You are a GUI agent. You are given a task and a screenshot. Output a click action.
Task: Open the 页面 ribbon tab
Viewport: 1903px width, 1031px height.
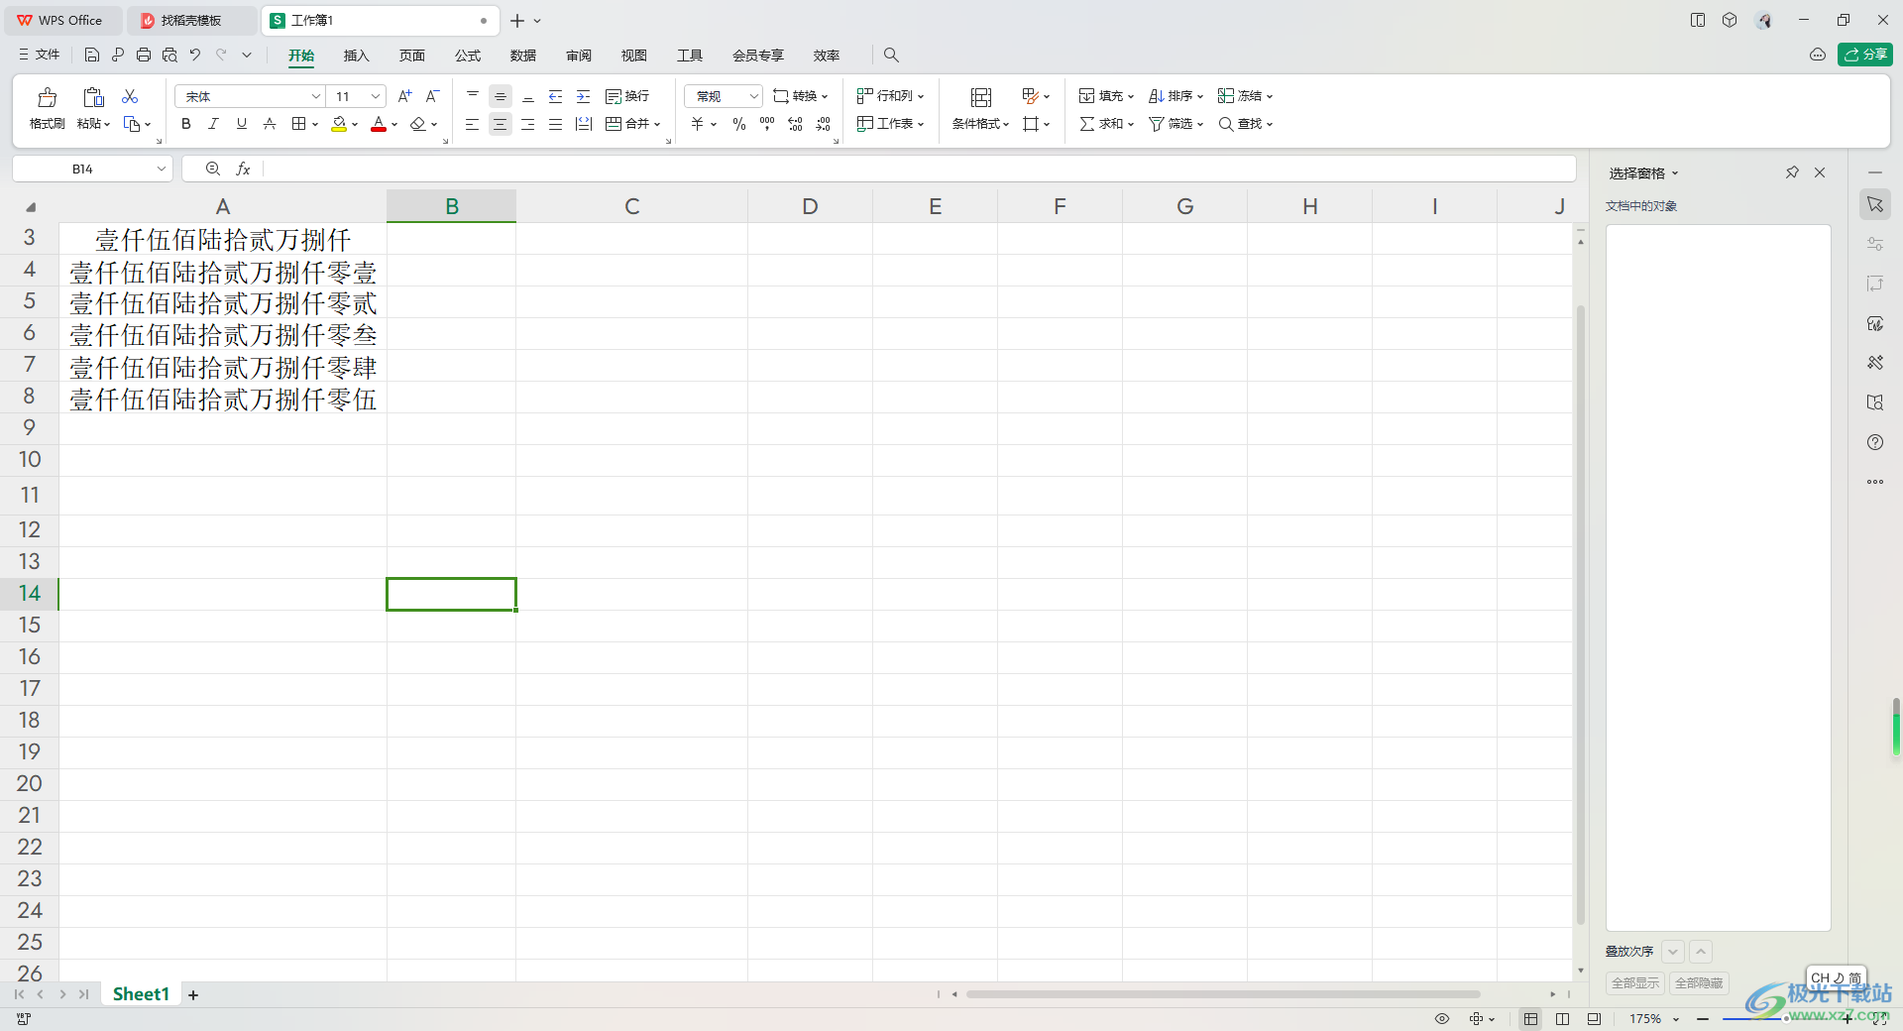click(411, 56)
